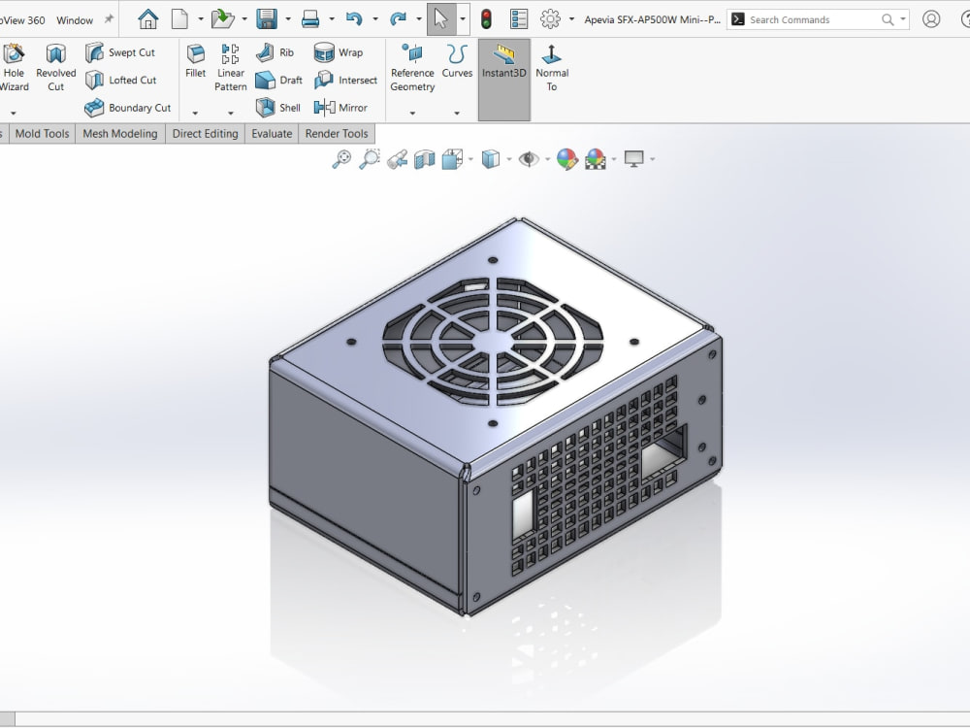The height and width of the screenshot is (728, 970).
Task: Click the Normal To view button
Action: tap(552, 68)
